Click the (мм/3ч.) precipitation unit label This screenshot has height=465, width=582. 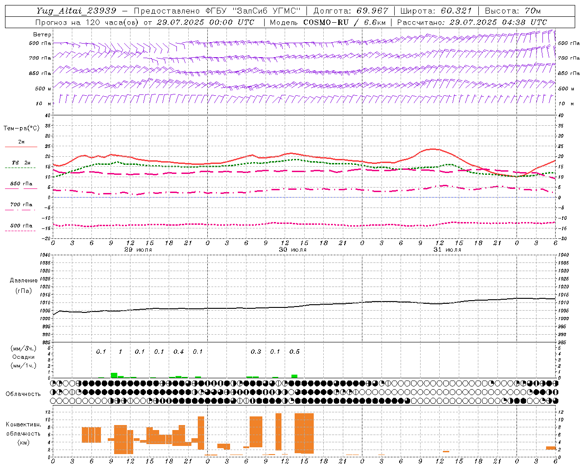click(23, 348)
